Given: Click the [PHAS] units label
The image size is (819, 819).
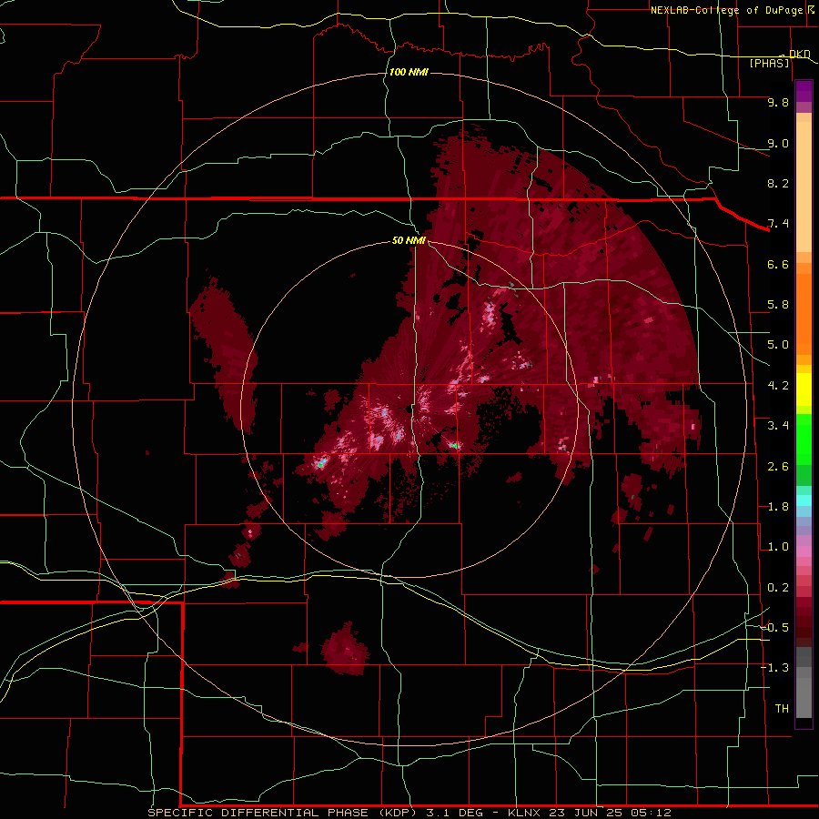Looking at the screenshot, I should 769,63.
